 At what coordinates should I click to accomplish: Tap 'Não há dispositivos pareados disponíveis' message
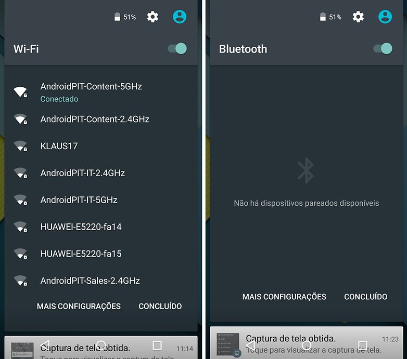(306, 203)
